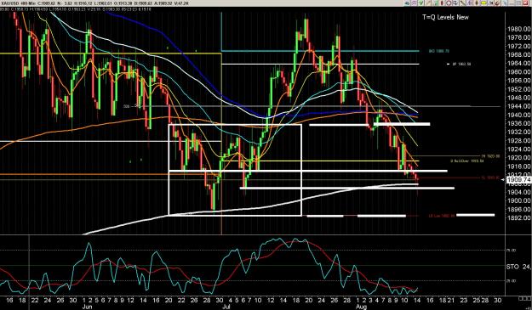
Task: Select the yellow ellipse drawing tool
Action: (483, 3)
